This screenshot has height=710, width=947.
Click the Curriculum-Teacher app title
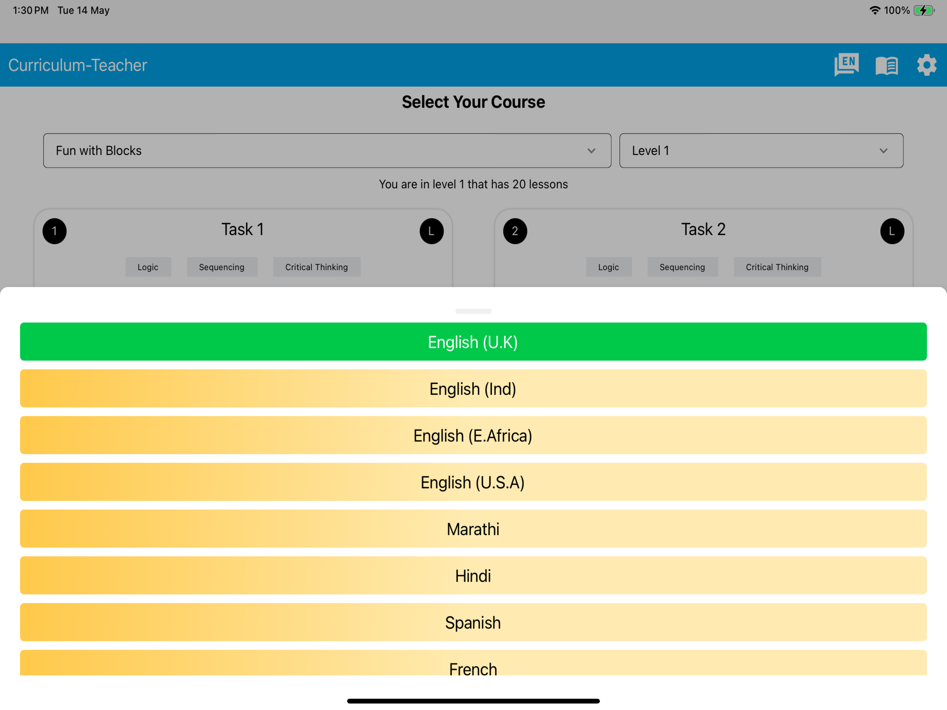point(78,65)
